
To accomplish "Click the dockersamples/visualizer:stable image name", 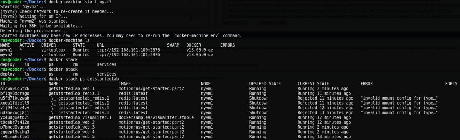I will coord(156,117).
